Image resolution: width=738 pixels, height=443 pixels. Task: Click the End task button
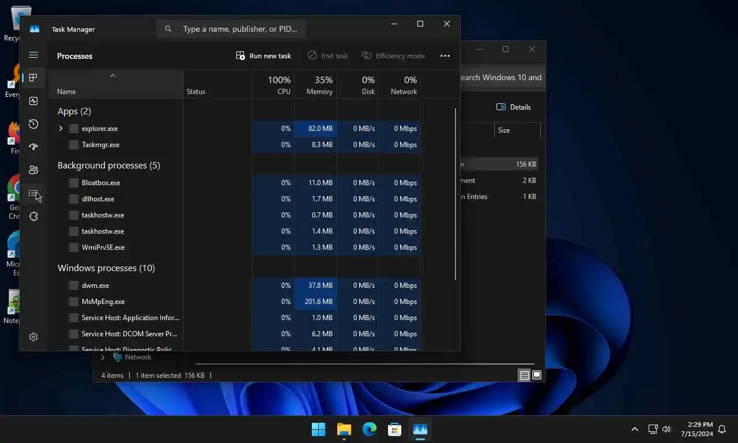pyautogui.click(x=327, y=56)
